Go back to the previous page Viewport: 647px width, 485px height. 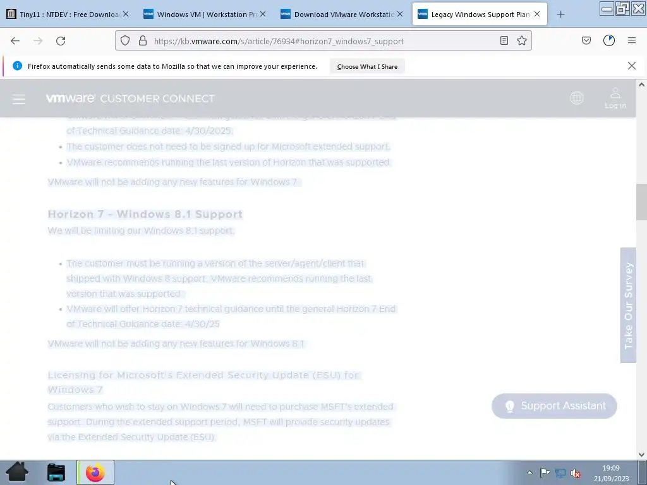[x=15, y=41]
